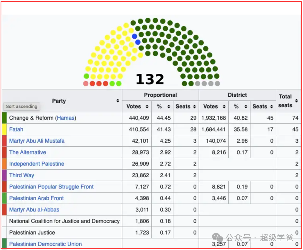The height and width of the screenshot is (250, 303).
Task: Click the Palestinian Democratic Union link
Action: point(46,244)
